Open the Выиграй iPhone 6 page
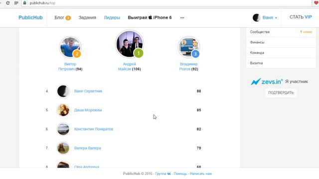The width and height of the screenshot is (319, 179). tap(150, 18)
